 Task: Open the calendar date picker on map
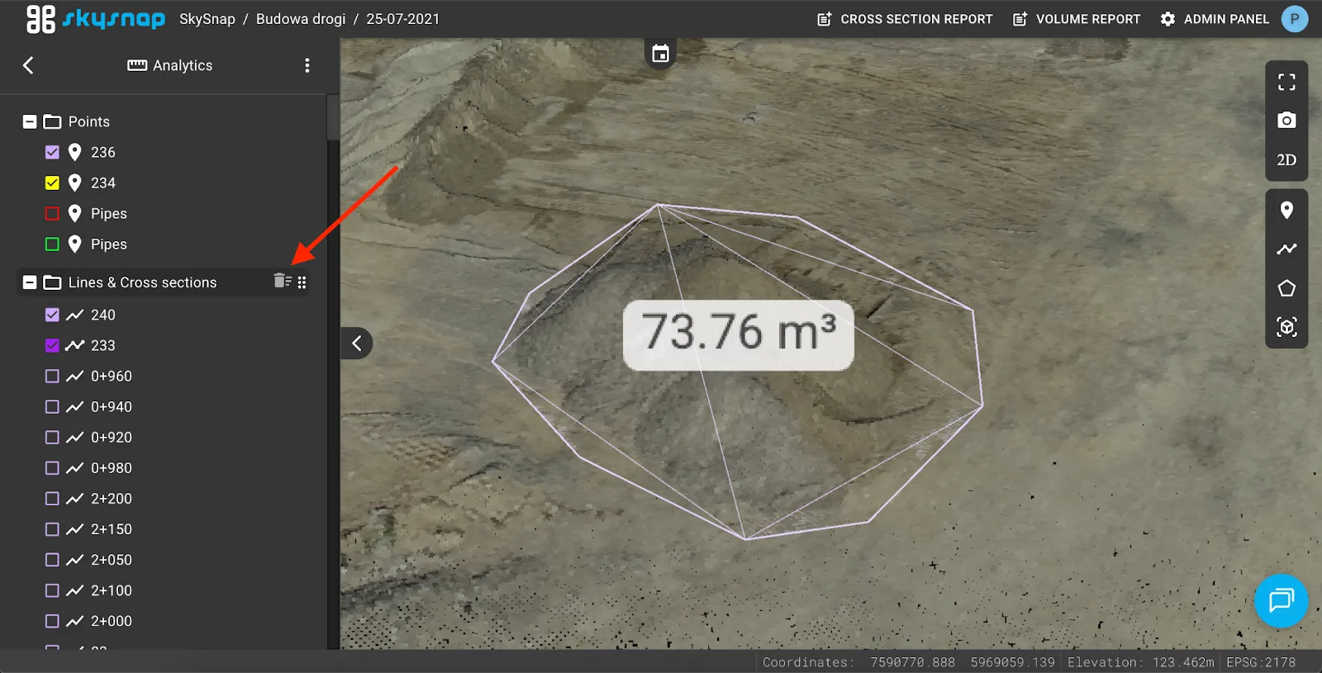pos(659,55)
